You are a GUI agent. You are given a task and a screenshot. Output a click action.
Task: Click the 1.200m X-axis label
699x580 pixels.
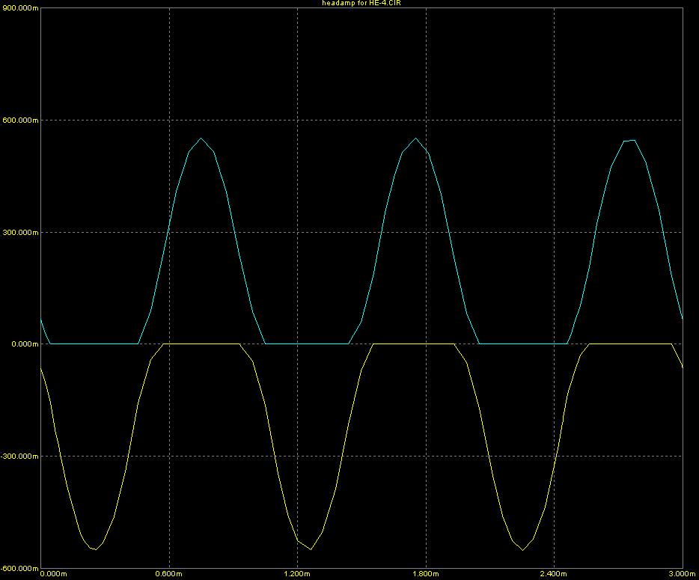pos(298,575)
